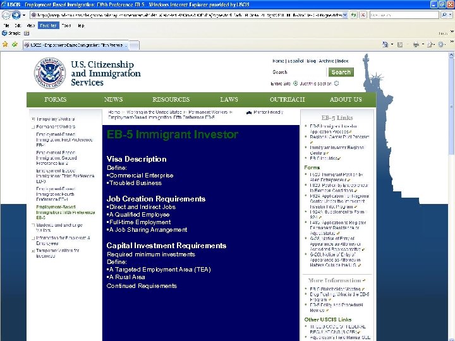Open the Tools menu

click(66, 25)
